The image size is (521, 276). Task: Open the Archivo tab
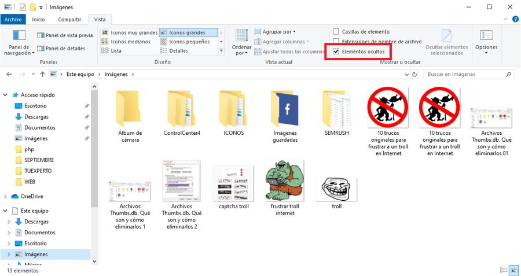[x=13, y=19]
